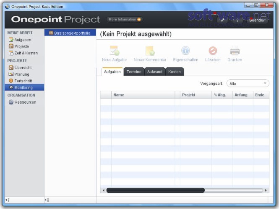279x209 pixels.
Task: Minimize the Onepoint Project window
Action: click(x=248, y=5)
